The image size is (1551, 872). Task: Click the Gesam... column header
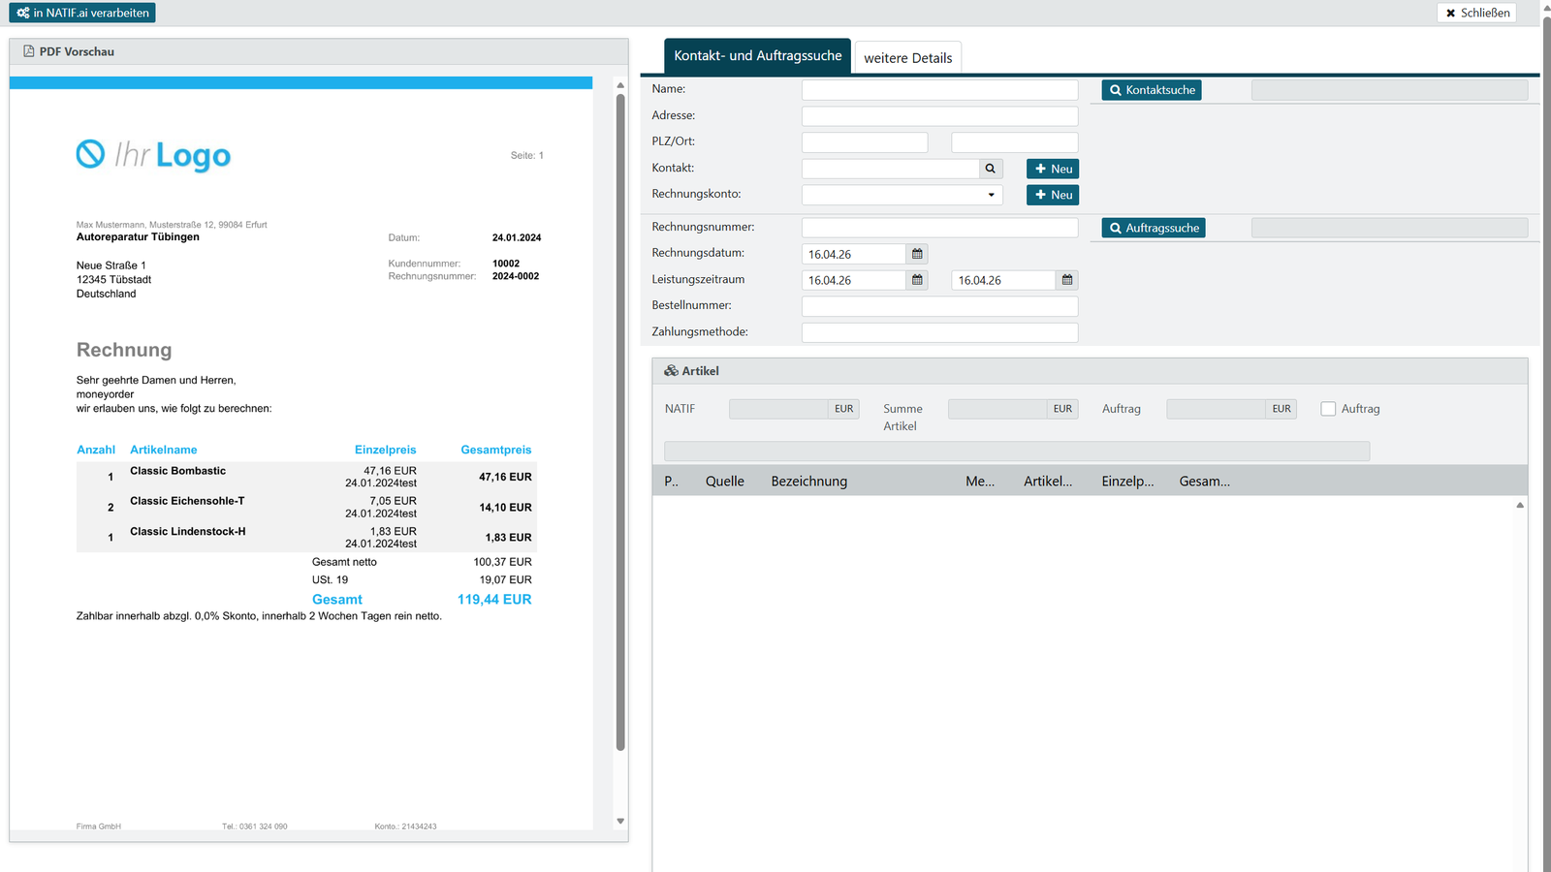[x=1204, y=482]
